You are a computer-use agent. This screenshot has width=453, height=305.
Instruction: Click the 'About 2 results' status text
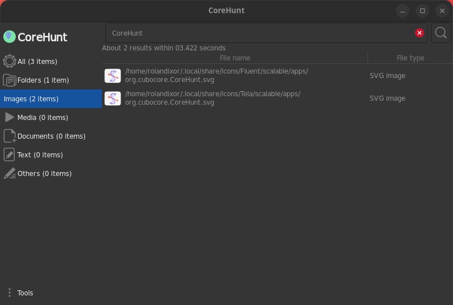tap(164, 48)
